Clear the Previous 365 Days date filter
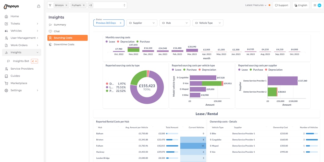 121,23
